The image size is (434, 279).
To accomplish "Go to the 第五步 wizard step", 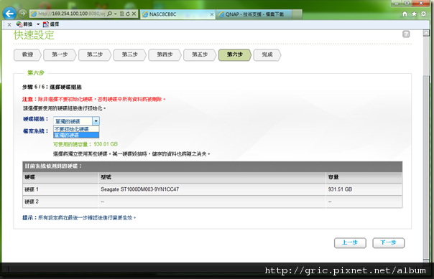I will tap(200, 55).
